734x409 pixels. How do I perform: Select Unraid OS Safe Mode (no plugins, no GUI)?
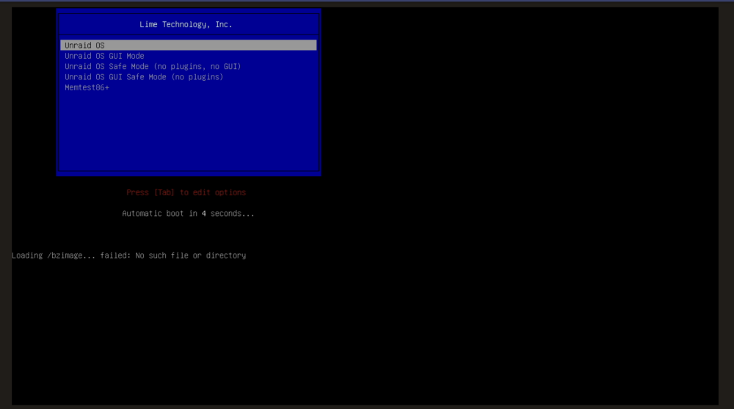click(x=153, y=67)
